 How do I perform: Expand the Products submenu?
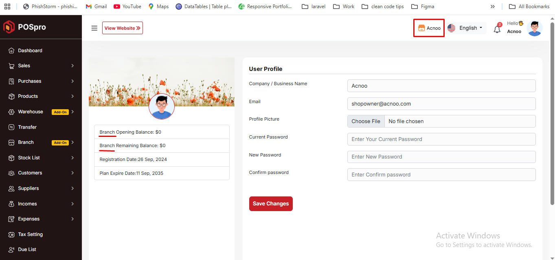click(x=28, y=96)
